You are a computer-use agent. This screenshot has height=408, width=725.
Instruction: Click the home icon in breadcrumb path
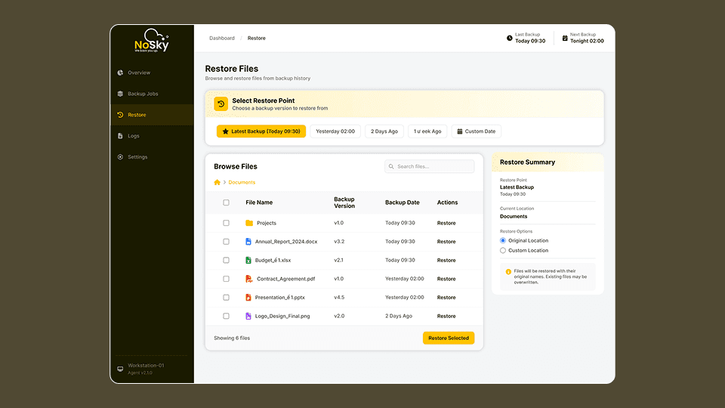[x=217, y=182]
